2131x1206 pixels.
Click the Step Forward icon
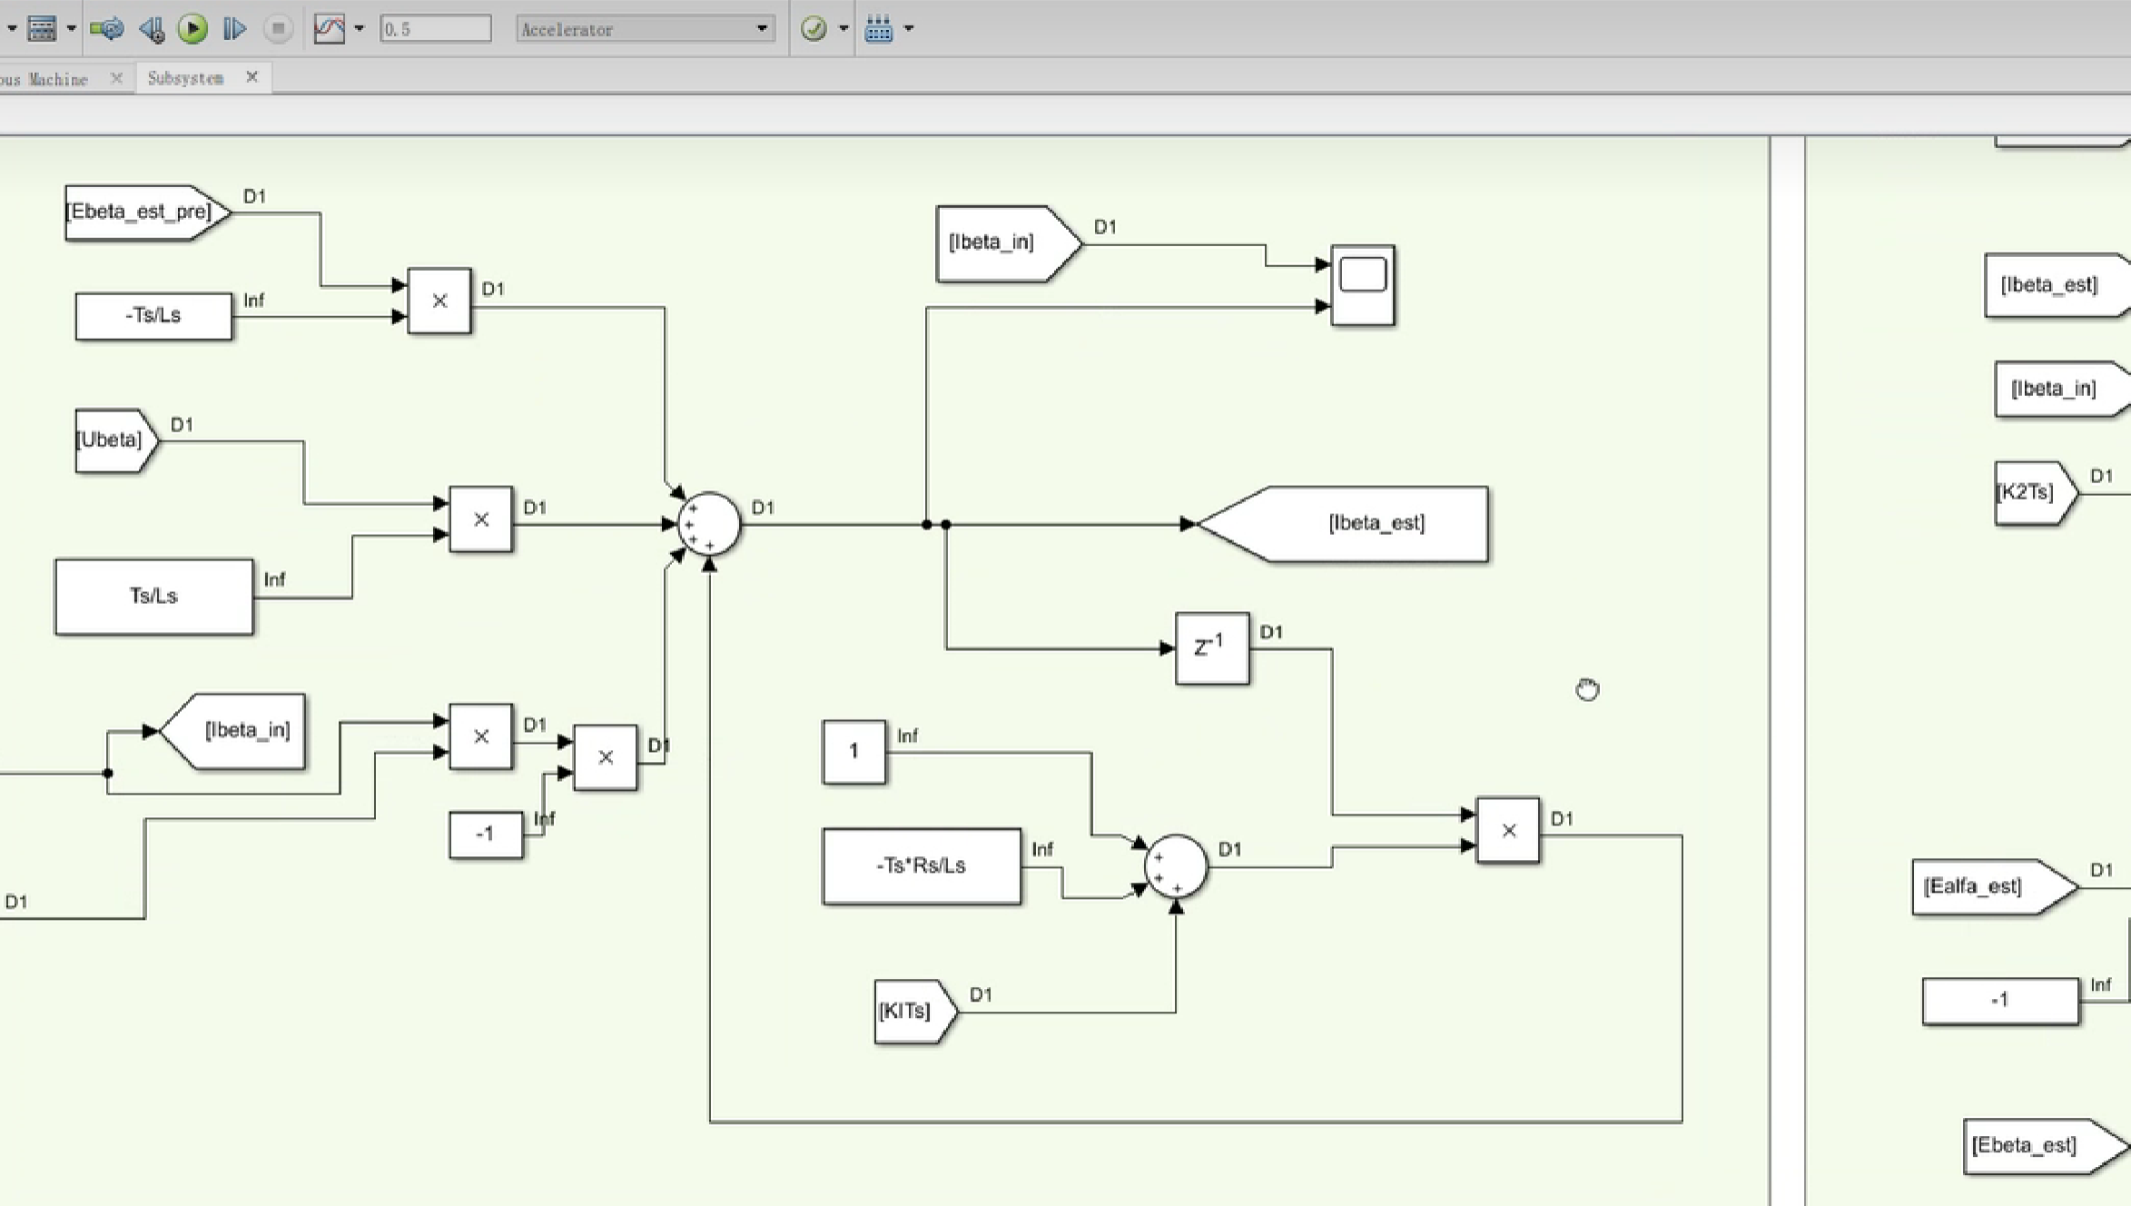233,29
